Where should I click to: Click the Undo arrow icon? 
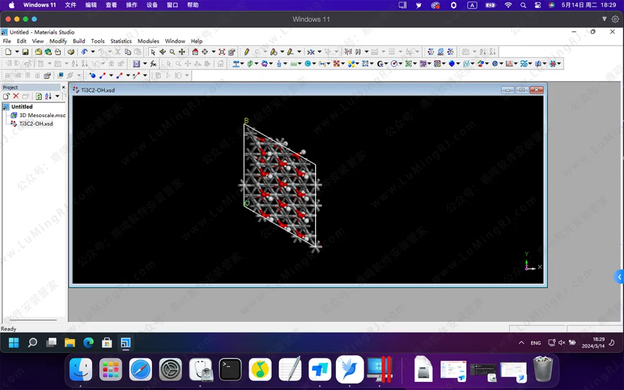pos(84,52)
